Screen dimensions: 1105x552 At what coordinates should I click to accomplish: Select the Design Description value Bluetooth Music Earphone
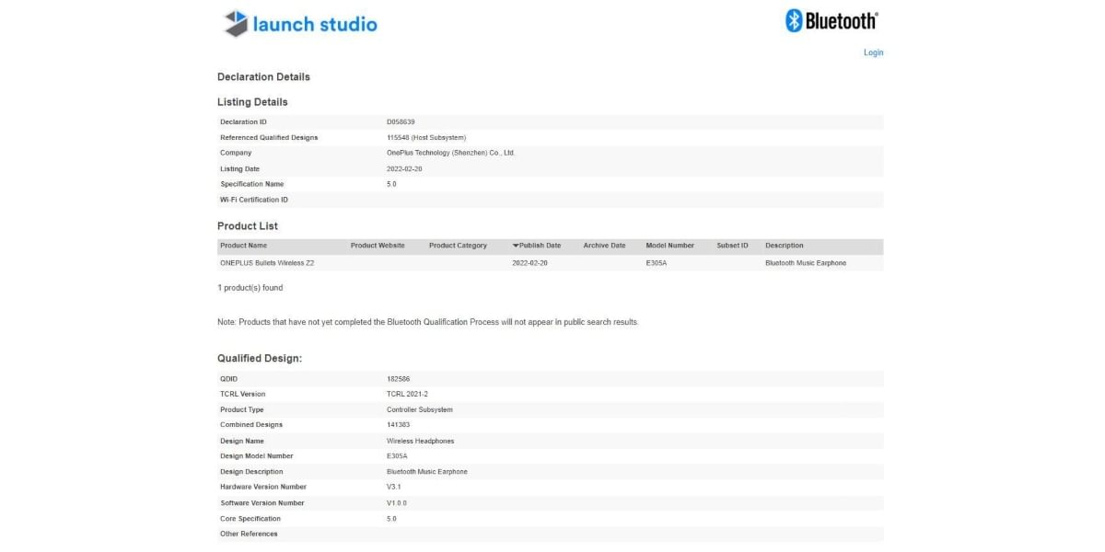[427, 472]
